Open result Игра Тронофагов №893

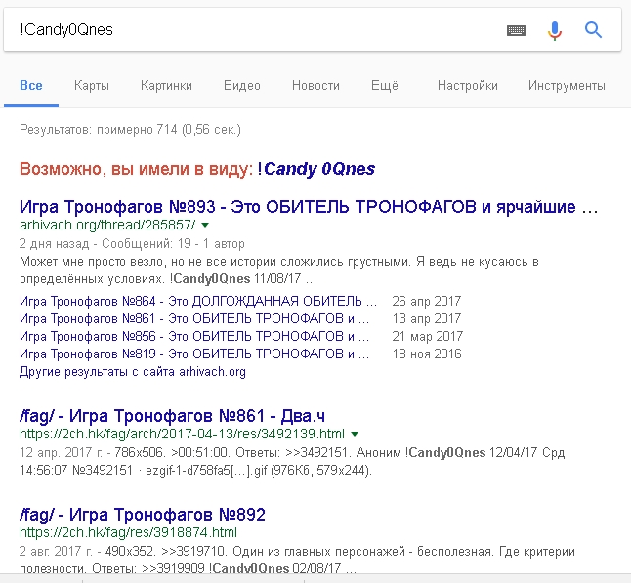tap(308, 207)
